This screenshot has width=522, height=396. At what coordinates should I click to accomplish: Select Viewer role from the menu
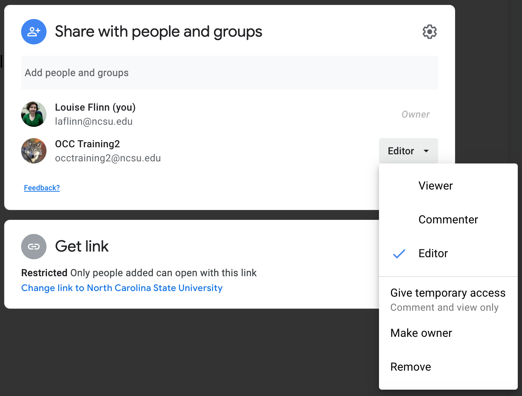point(435,186)
